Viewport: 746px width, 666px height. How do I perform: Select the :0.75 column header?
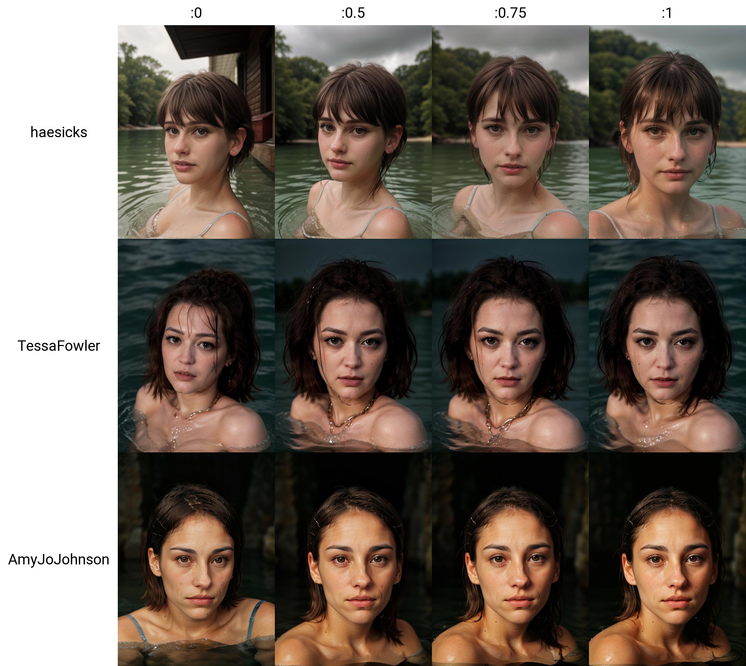tap(510, 13)
